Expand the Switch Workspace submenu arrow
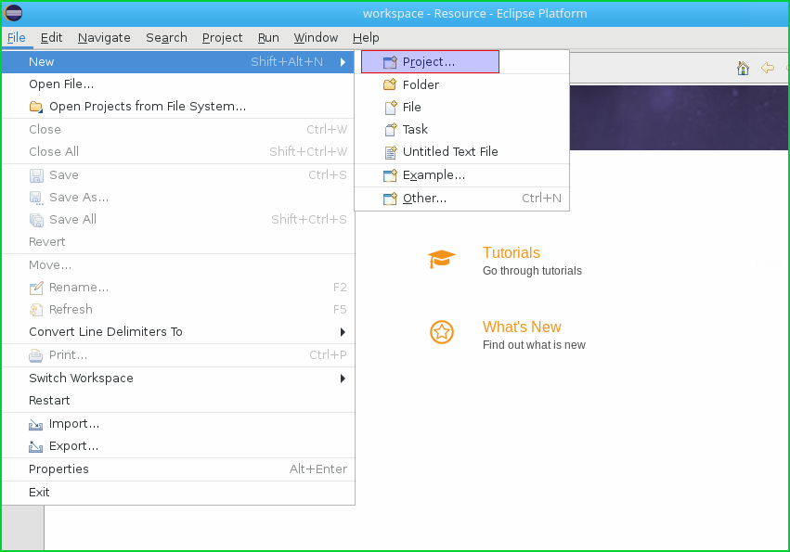This screenshot has width=790, height=552. point(343,379)
